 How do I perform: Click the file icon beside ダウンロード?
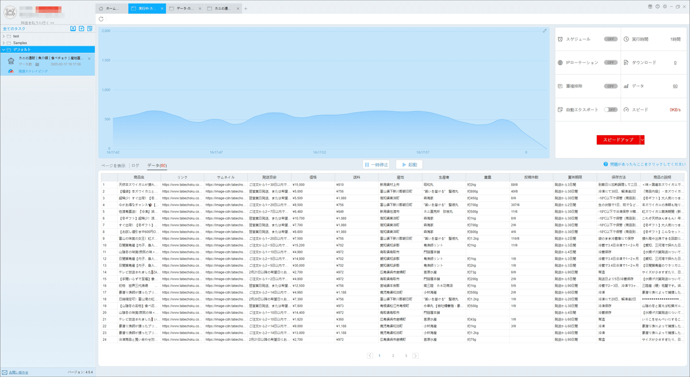tap(626, 62)
